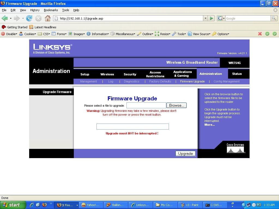Click the last green check validation icon
279x209 pixels.
(x=275, y=34)
